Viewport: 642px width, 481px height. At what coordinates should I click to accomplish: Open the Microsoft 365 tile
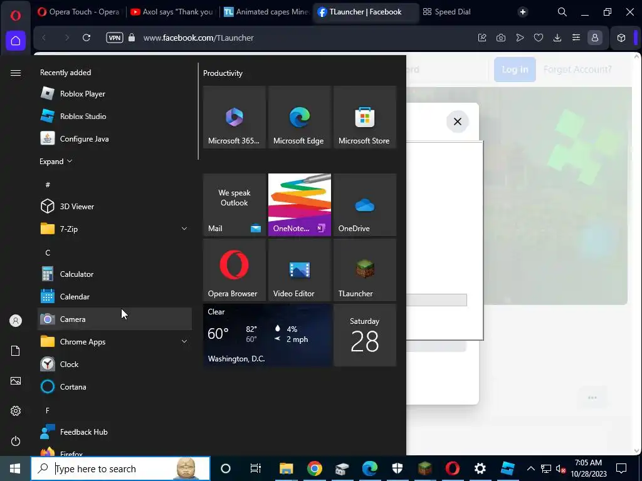[x=234, y=117]
